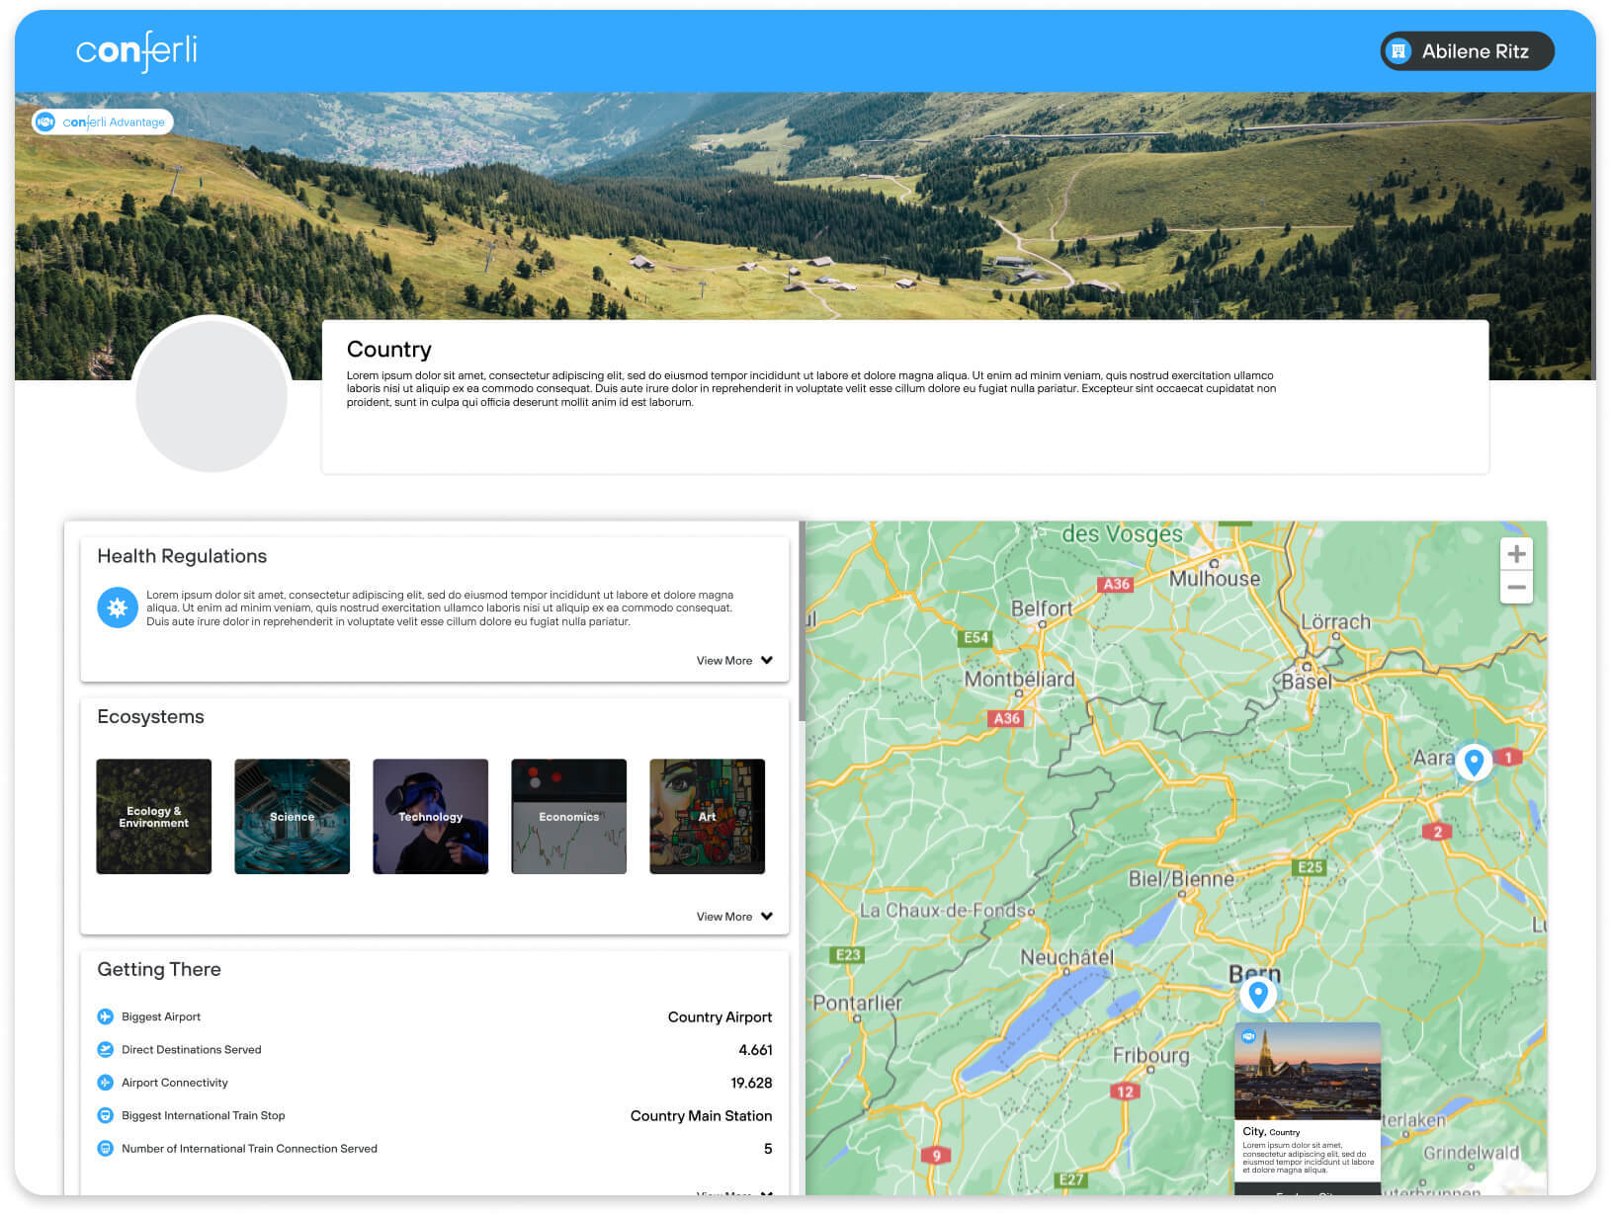
Task: Click the Biggest International Train Stop icon
Action: click(106, 1115)
